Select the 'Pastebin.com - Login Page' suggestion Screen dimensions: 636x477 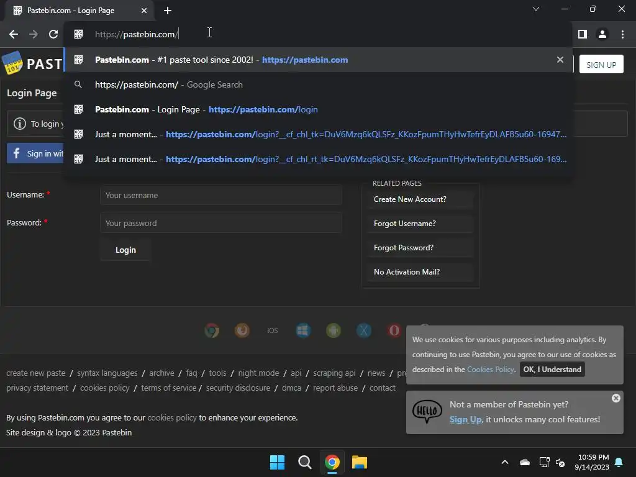(318, 109)
